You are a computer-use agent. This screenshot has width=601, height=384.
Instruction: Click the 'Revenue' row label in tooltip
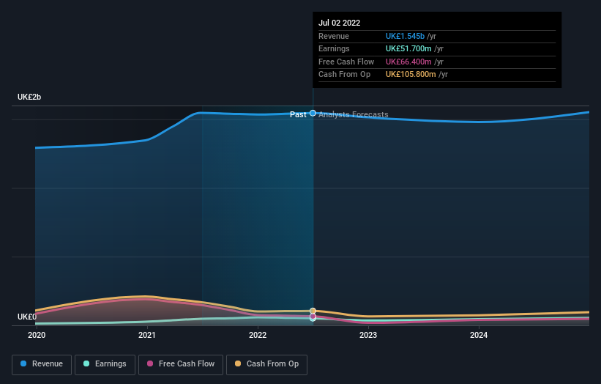tap(334, 36)
